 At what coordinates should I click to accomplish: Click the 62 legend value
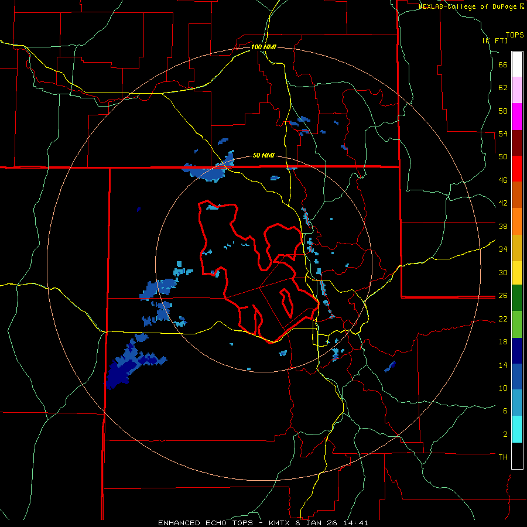pos(503,88)
